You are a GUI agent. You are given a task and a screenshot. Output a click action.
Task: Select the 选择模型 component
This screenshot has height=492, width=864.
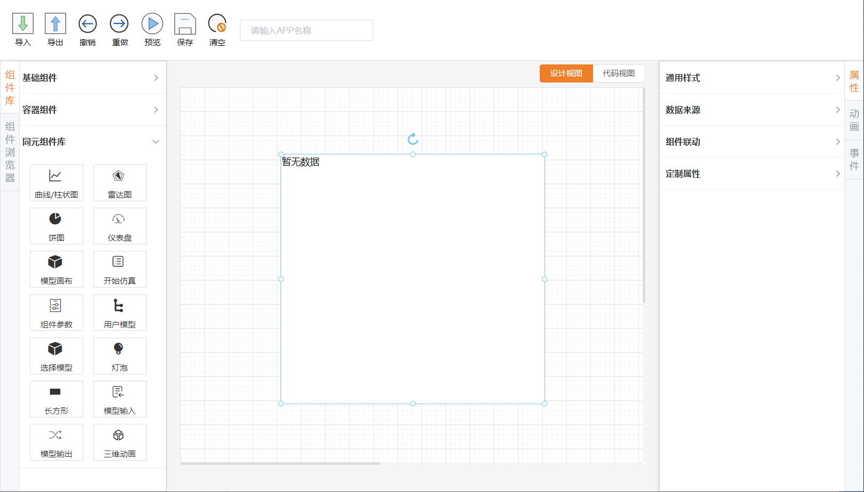point(57,356)
